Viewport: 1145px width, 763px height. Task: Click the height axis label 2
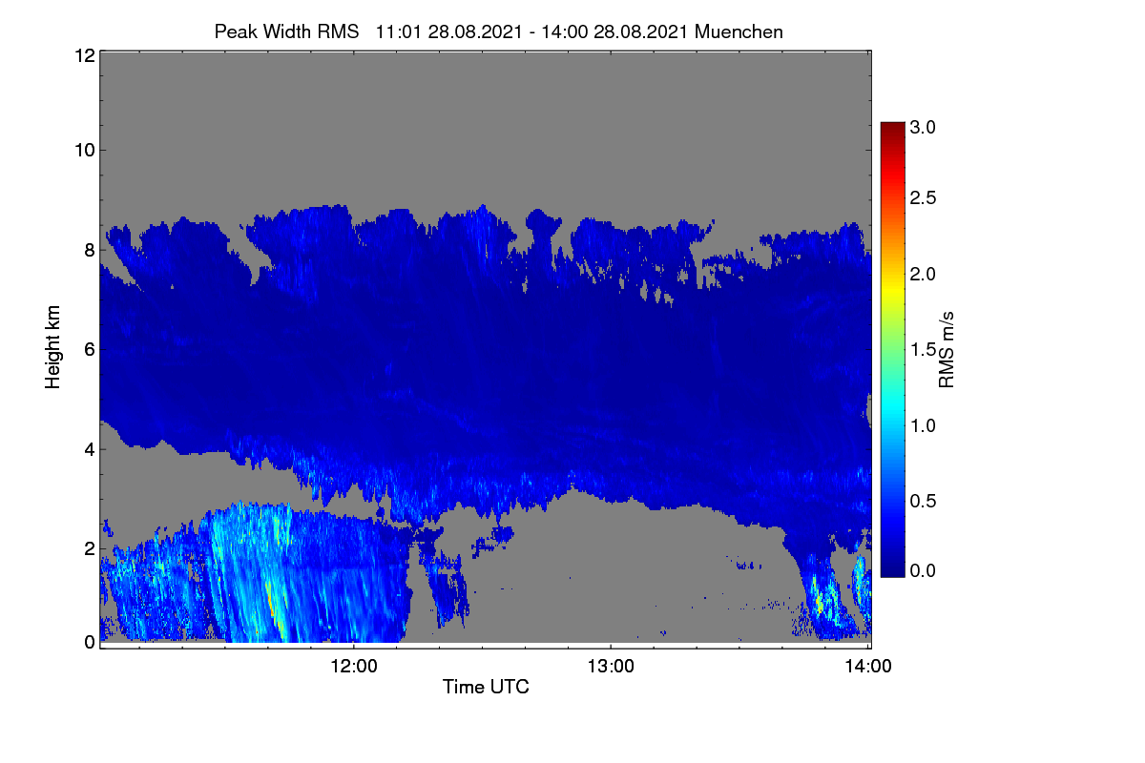point(90,547)
